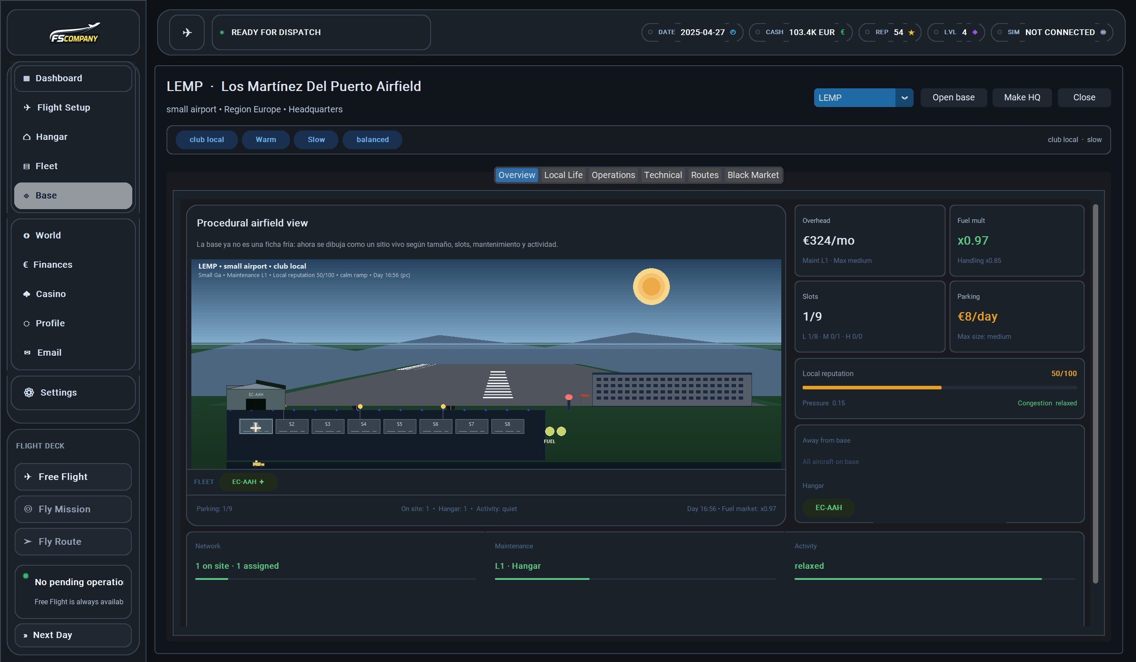Click the airplane icon in top bar
This screenshot has width=1136, height=662.
186,32
